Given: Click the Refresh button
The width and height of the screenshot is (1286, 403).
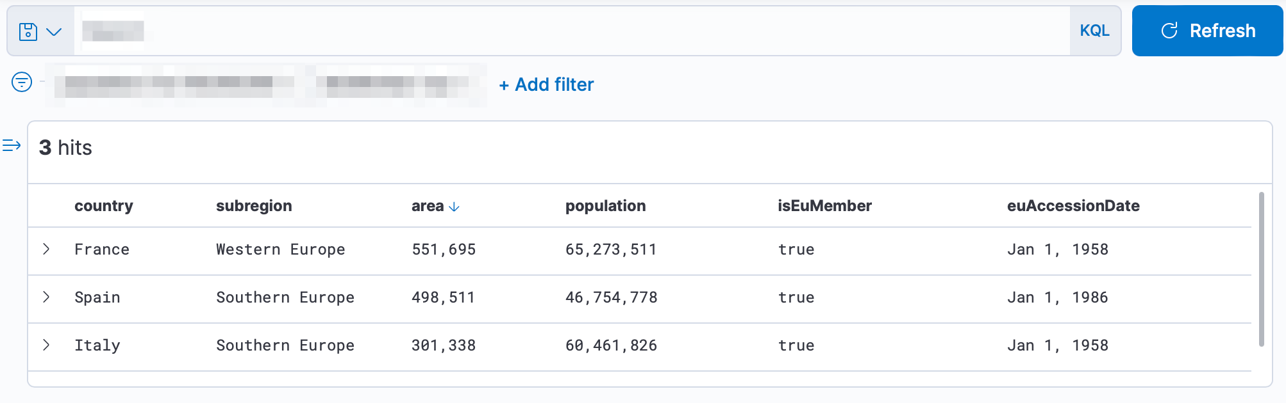Looking at the screenshot, I should [x=1207, y=31].
